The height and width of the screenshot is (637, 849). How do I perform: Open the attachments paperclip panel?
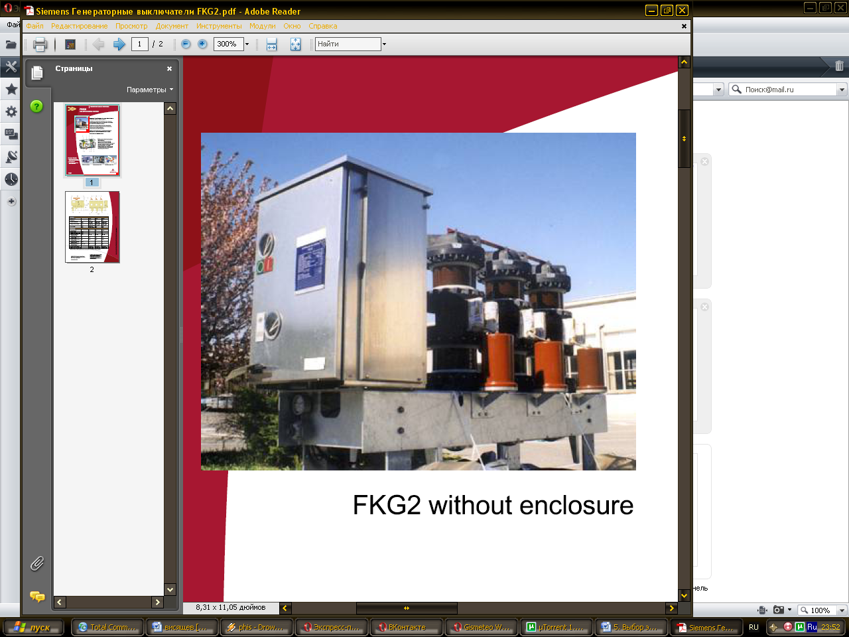[x=36, y=563]
